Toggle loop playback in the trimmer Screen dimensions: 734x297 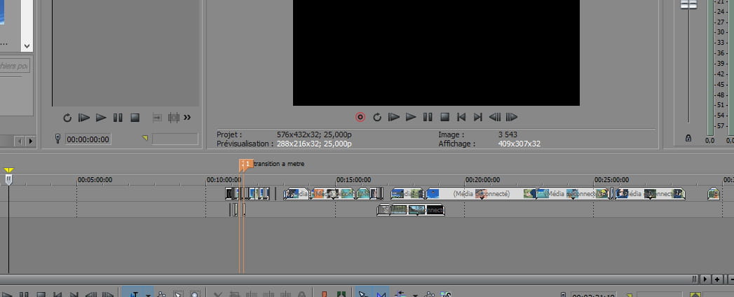[67, 118]
